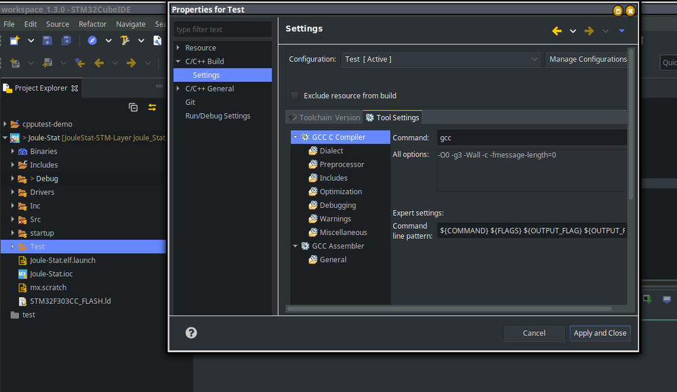This screenshot has width=677, height=392.
Task: Select Miscellaneous tool option
Action: click(x=344, y=232)
